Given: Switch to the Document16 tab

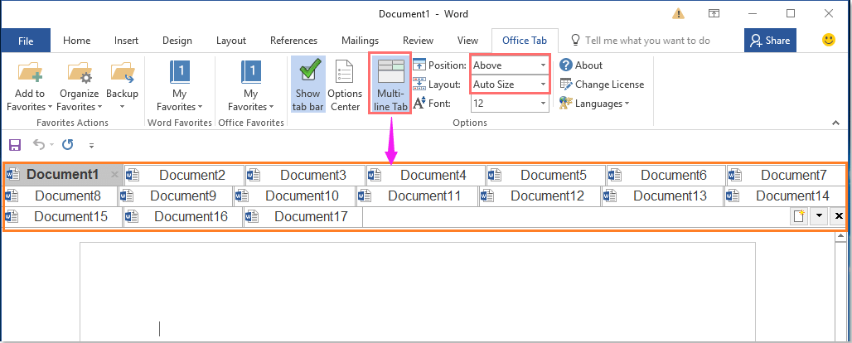Looking at the screenshot, I should coord(184,217).
